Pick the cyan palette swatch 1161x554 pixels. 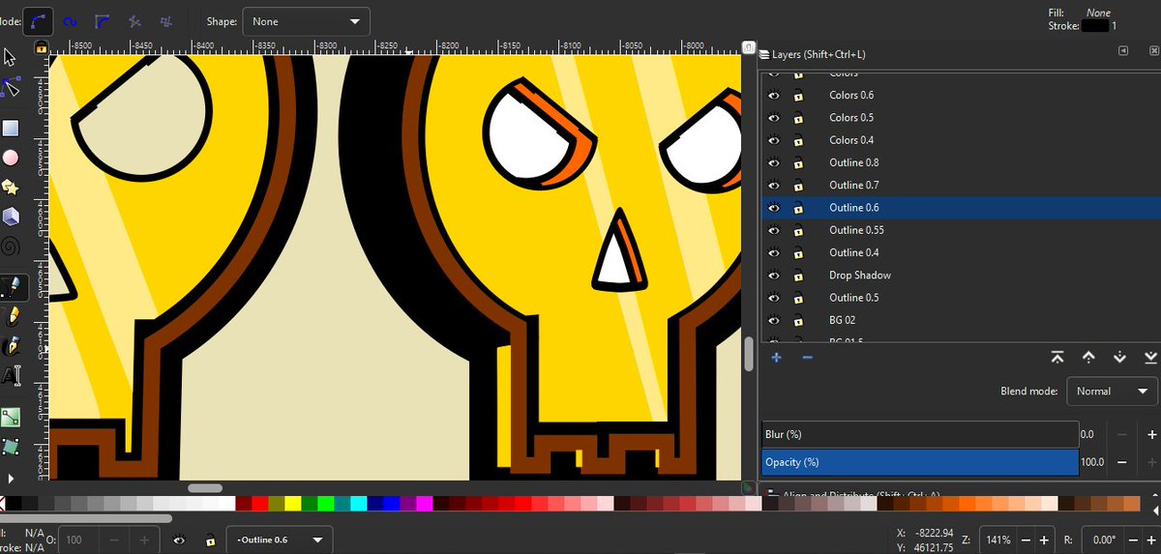(x=359, y=504)
